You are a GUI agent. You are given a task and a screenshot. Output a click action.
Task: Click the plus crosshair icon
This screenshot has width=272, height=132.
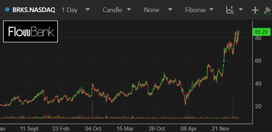click(255, 10)
